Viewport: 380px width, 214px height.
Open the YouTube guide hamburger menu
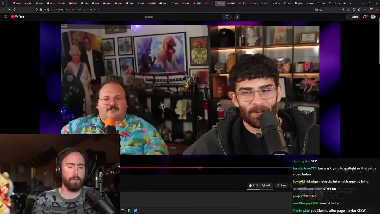point(5,17)
